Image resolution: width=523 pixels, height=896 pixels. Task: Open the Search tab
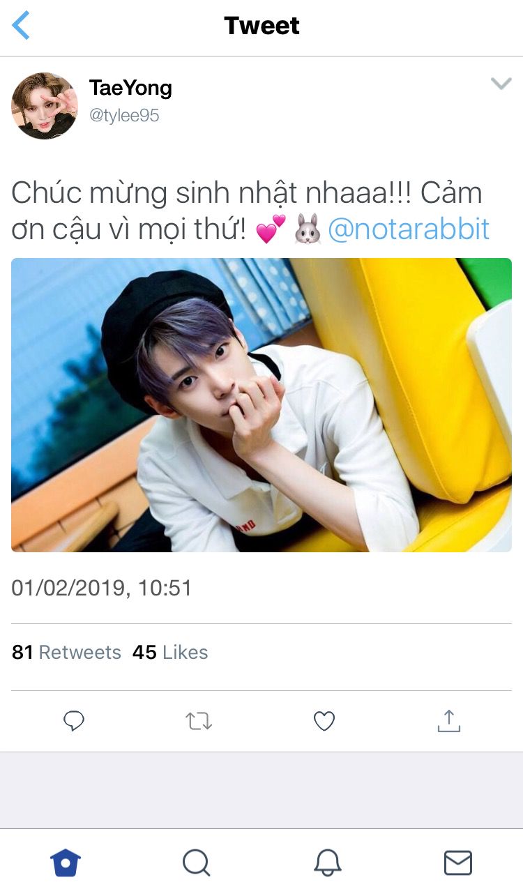click(196, 863)
